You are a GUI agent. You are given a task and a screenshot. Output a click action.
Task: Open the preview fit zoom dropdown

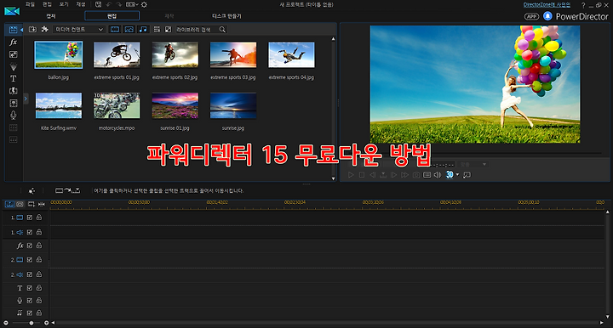[473, 165]
